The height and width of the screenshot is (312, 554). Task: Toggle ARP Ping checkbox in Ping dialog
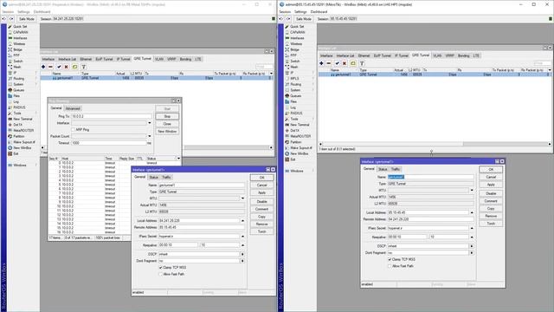[73, 130]
